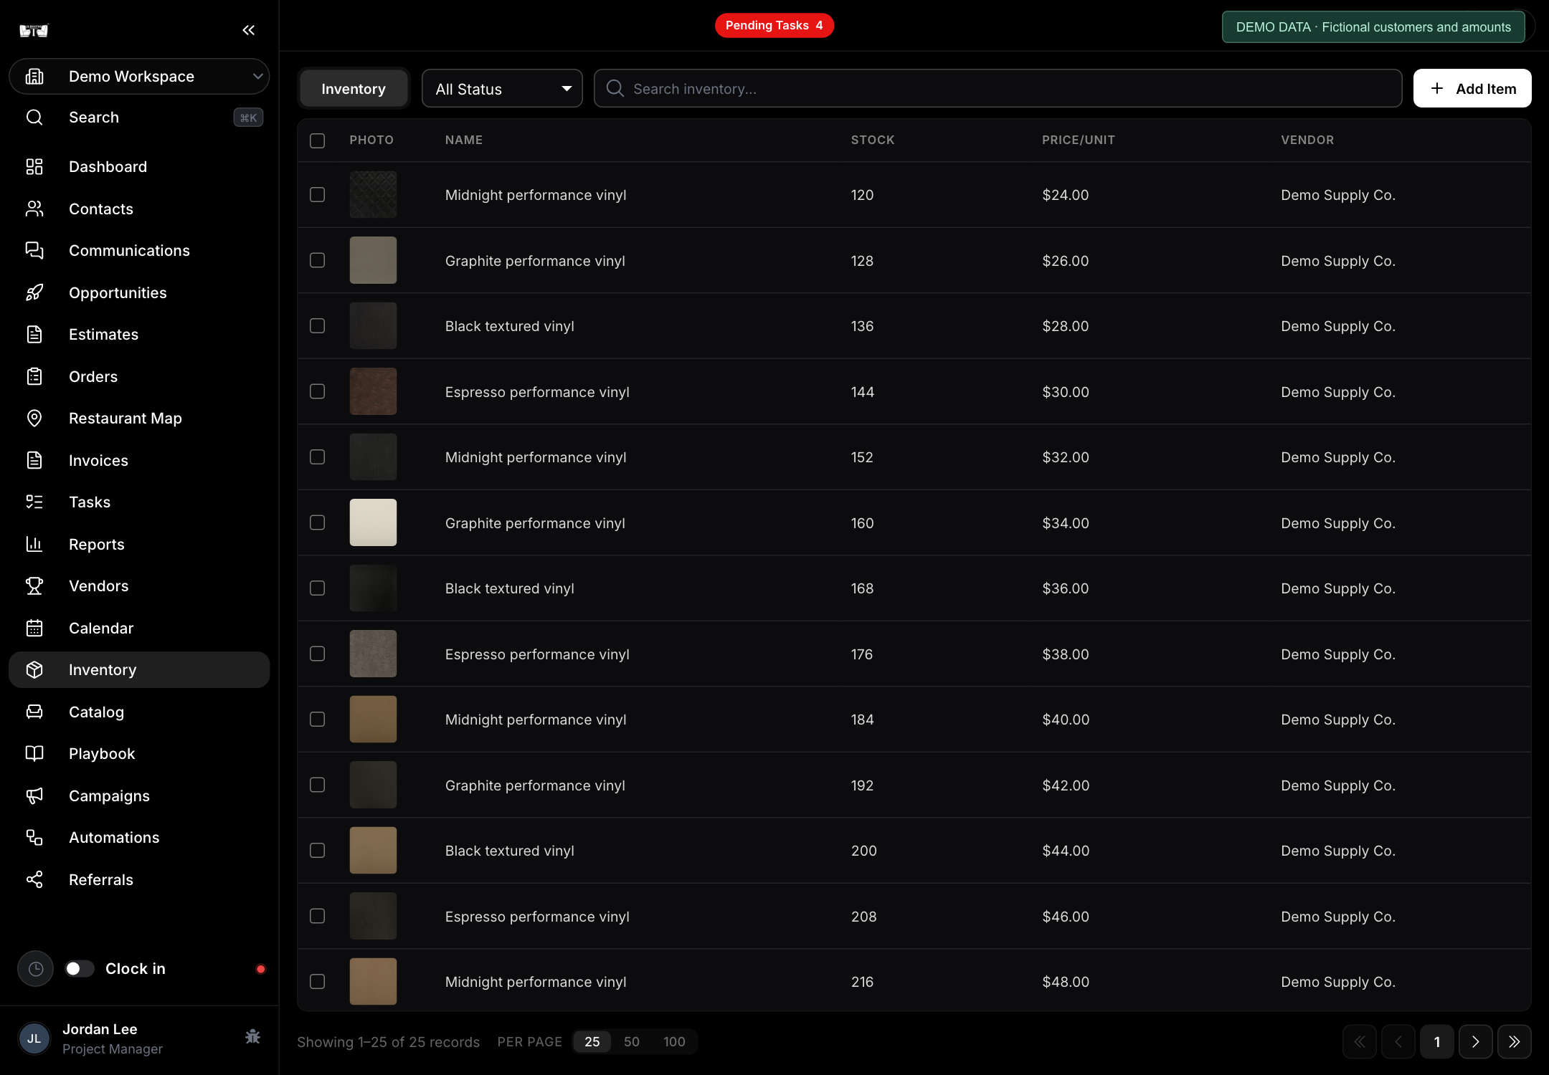
Task: Click the bug report icon near Jordan Lee
Action: [252, 1036]
